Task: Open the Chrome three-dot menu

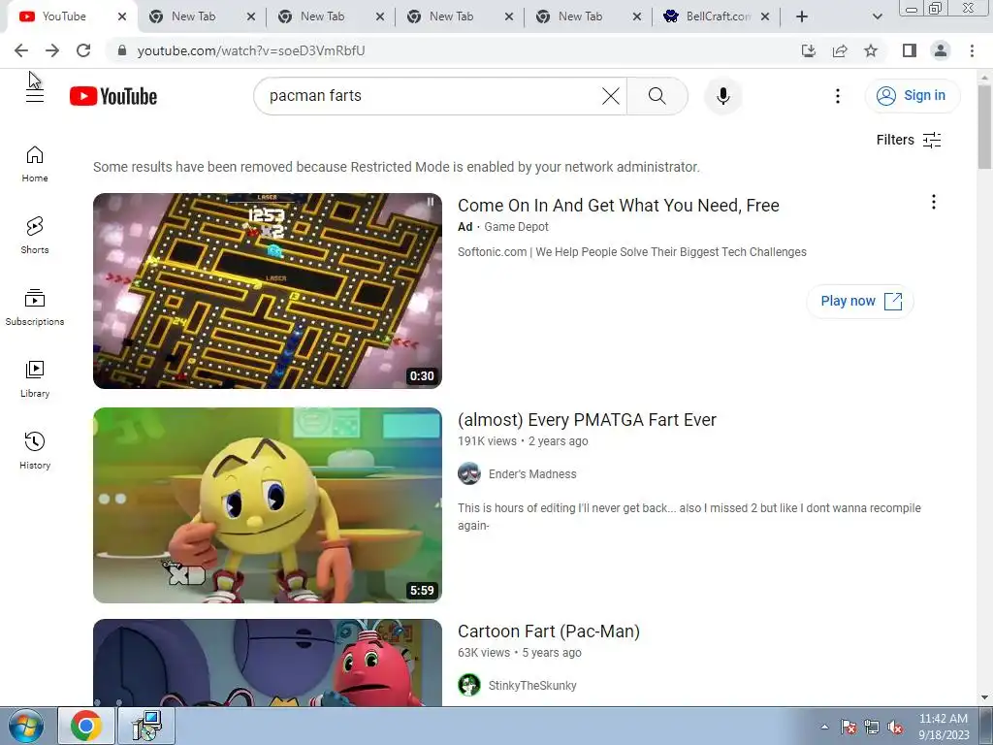Action: tap(972, 50)
